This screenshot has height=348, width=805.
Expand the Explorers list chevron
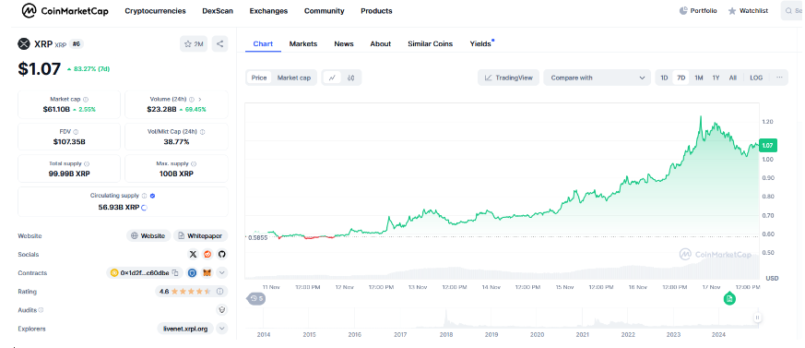222,329
